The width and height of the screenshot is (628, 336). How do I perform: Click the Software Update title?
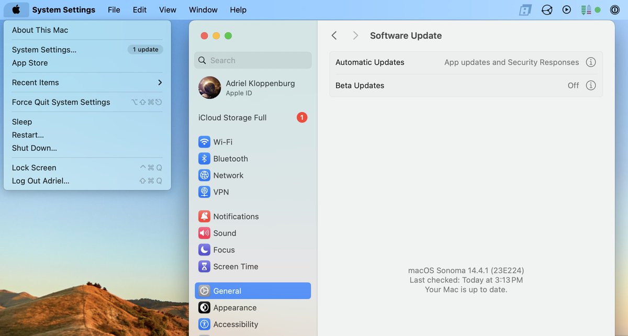pyautogui.click(x=406, y=36)
